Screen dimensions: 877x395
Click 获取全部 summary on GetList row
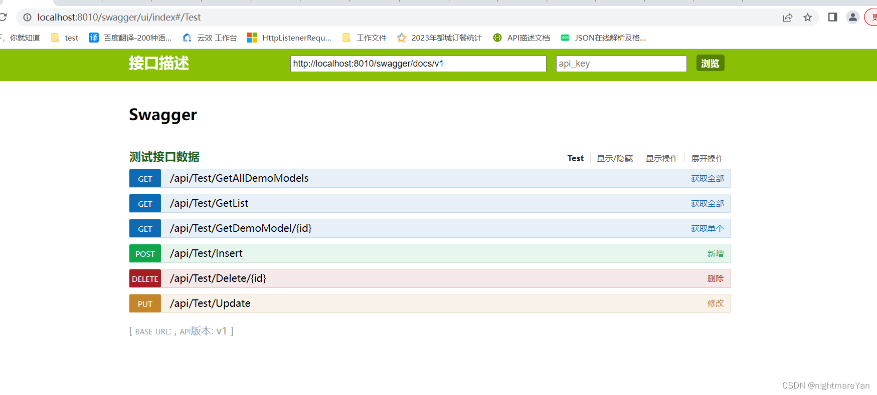pos(708,204)
